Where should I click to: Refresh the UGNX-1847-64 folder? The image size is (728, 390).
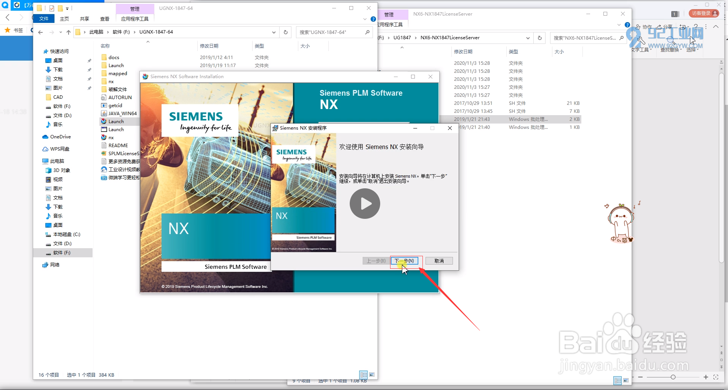(286, 32)
